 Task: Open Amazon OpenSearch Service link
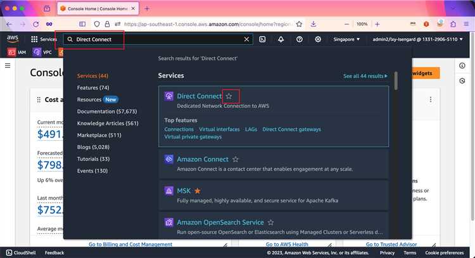[220, 223]
